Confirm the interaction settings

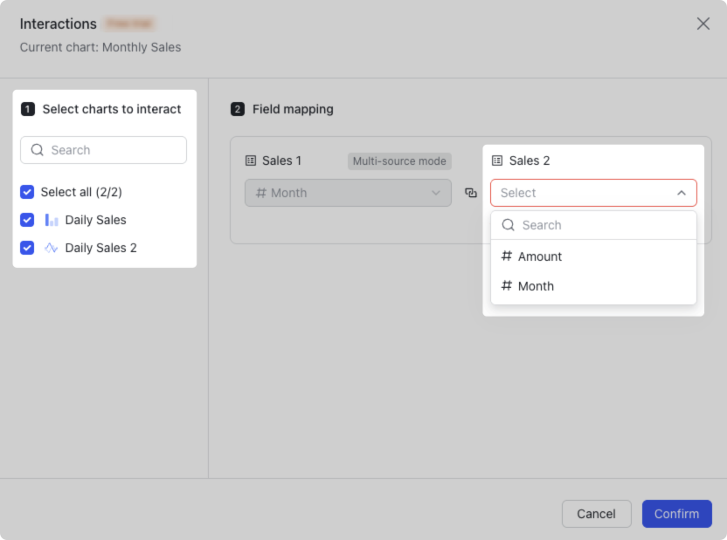[x=676, y=514]
